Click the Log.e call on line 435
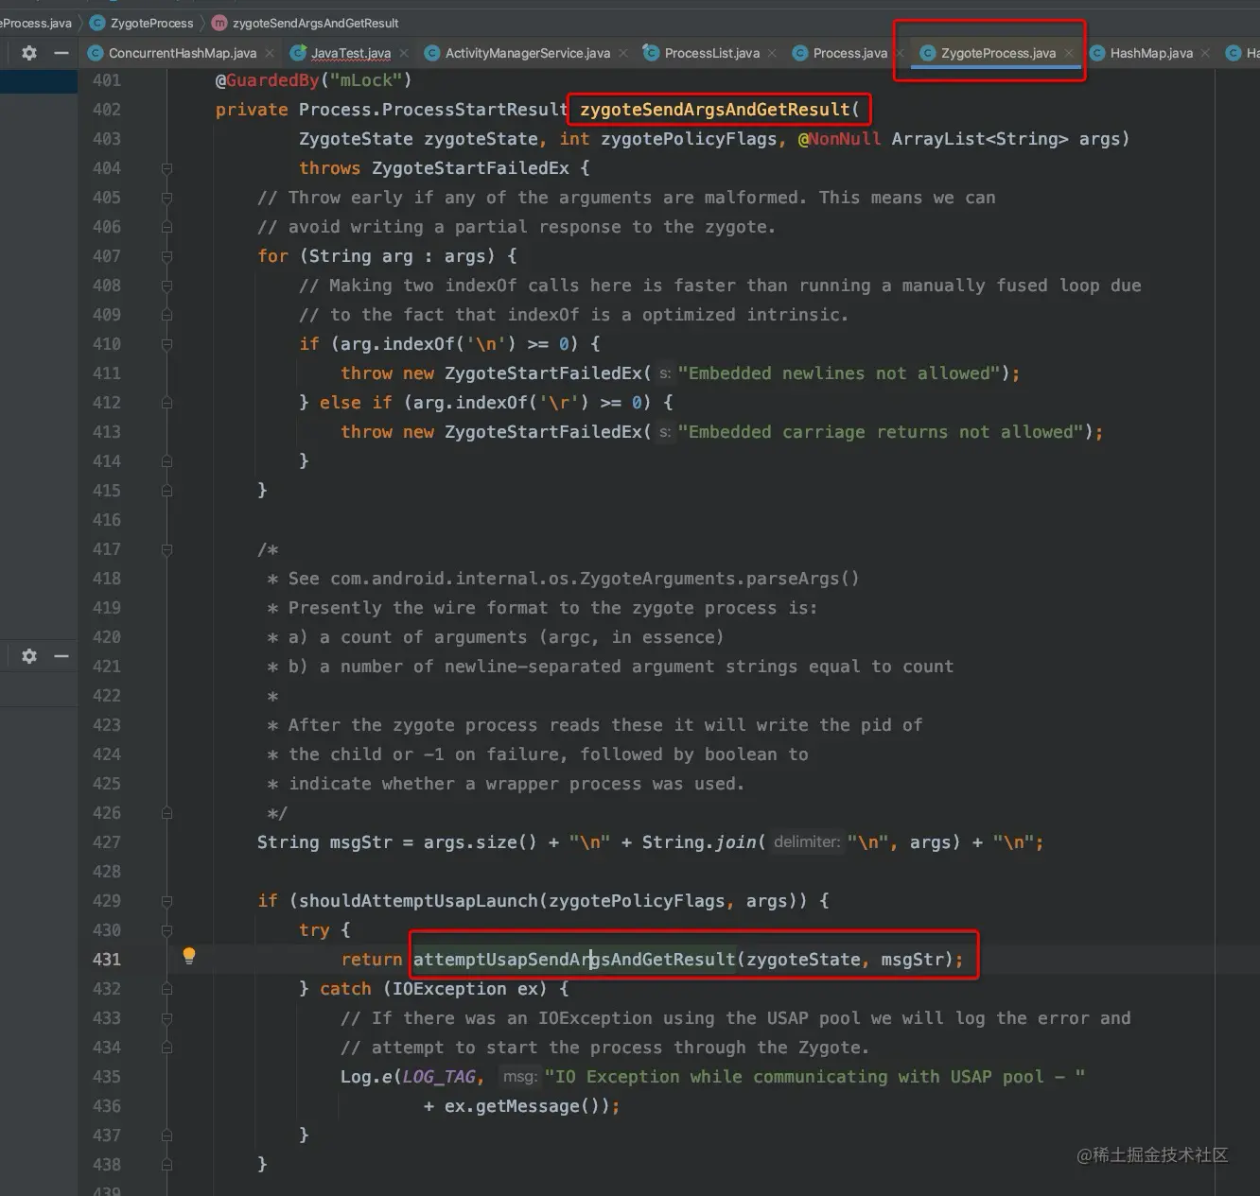This screenshot has height=1196, width=1260. tap(366, 1077)
